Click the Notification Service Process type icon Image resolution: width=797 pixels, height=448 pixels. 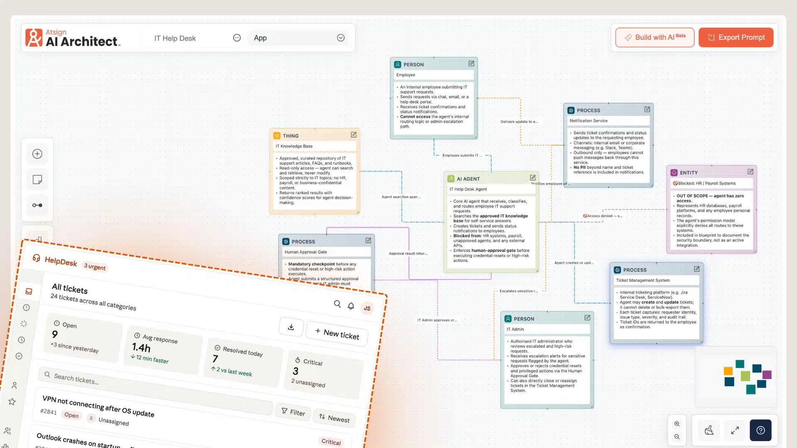tap(571, 110)
